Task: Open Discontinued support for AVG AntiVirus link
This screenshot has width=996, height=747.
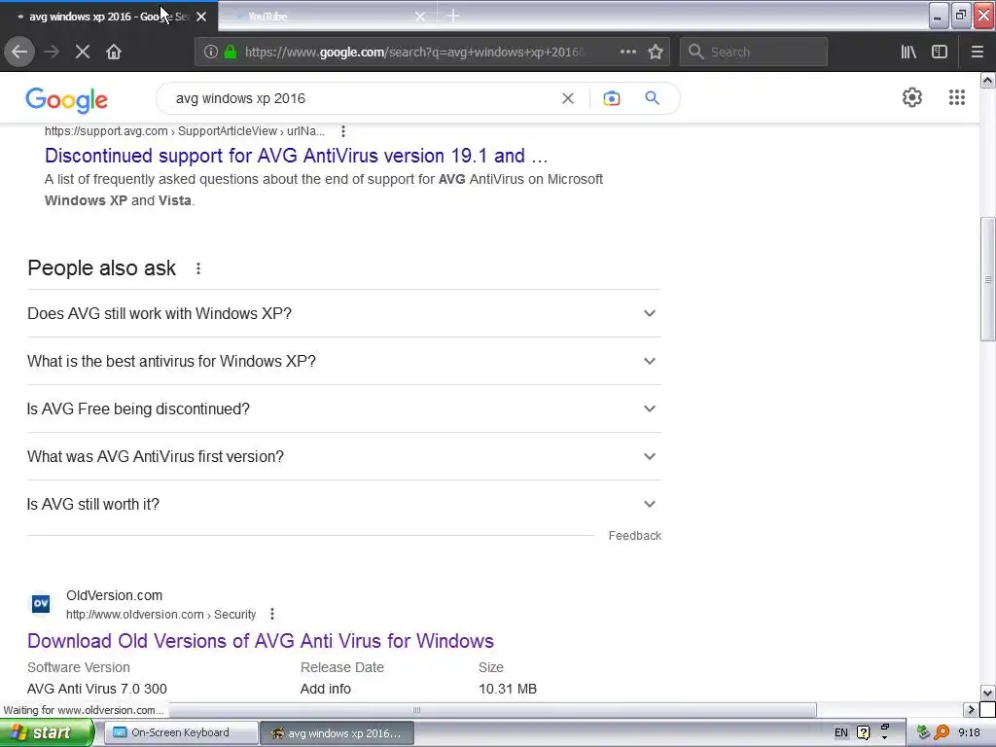Action: point(296,156)
